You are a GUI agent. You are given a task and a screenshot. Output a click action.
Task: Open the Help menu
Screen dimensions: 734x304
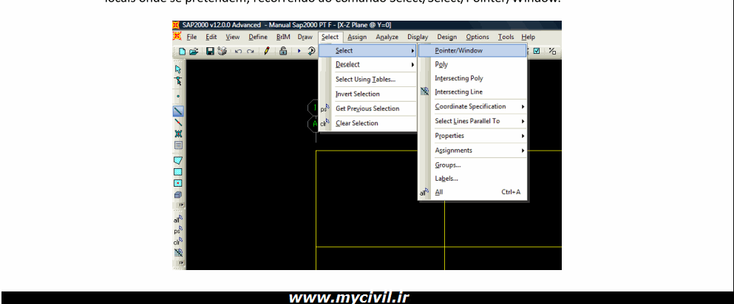[x=528, y=37]
